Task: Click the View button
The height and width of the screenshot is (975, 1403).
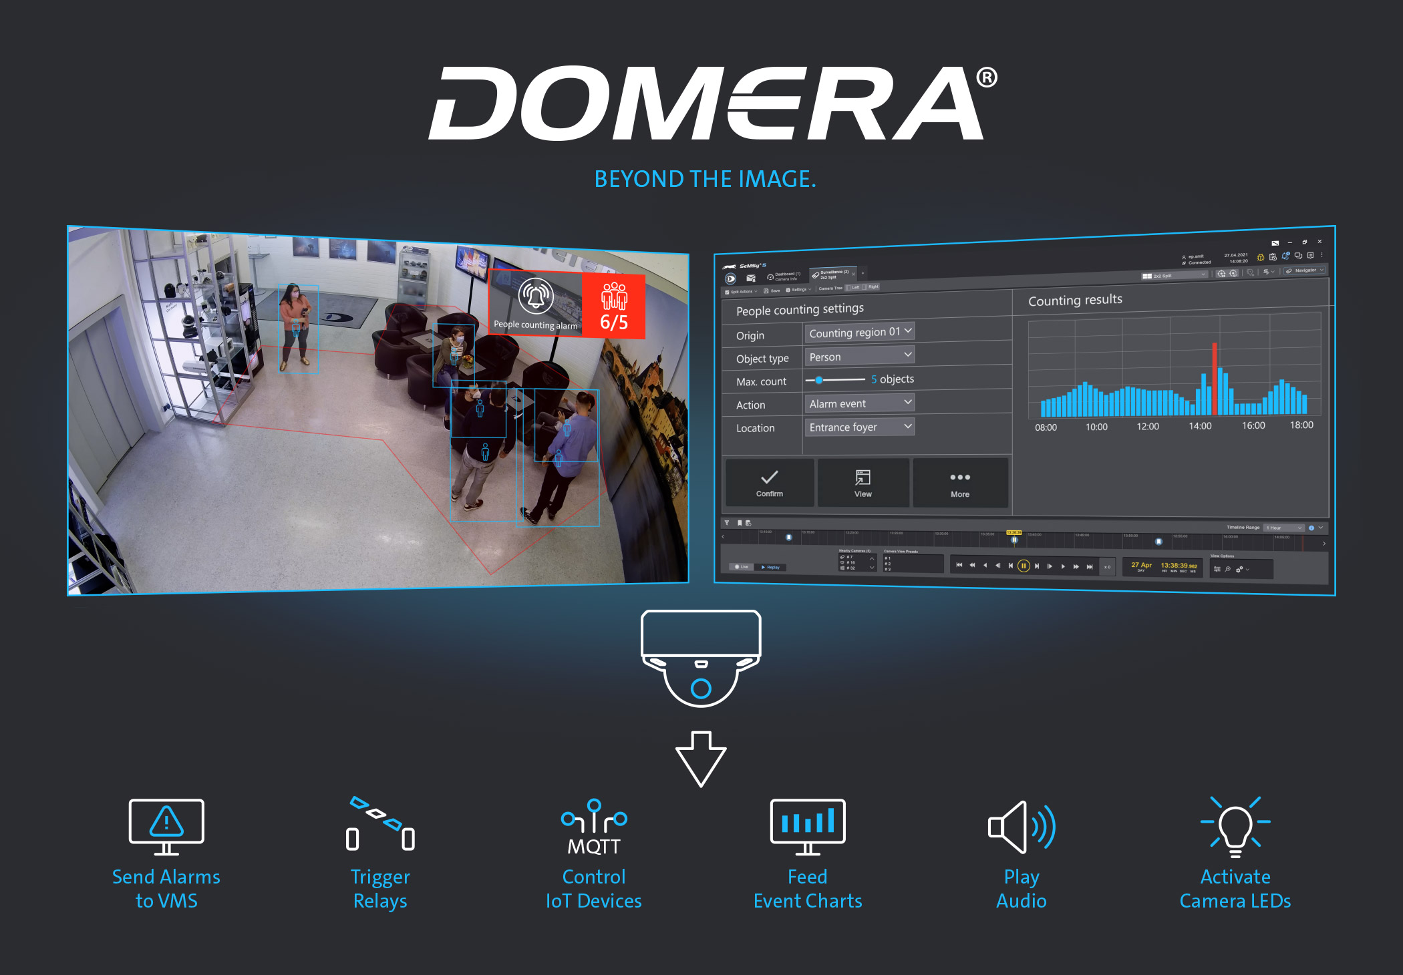Action: point(863,483)
